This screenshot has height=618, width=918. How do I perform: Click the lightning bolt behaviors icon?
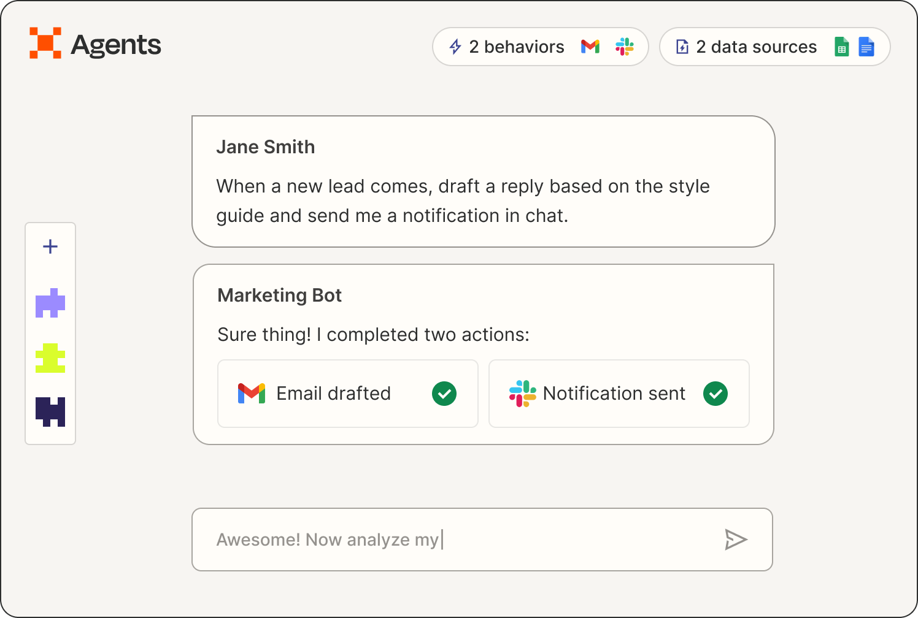(455, 47)
